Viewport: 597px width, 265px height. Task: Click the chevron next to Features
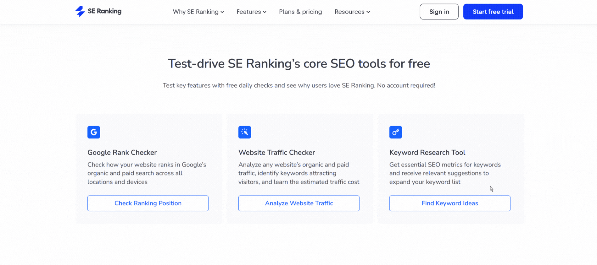tap(265, 12)
